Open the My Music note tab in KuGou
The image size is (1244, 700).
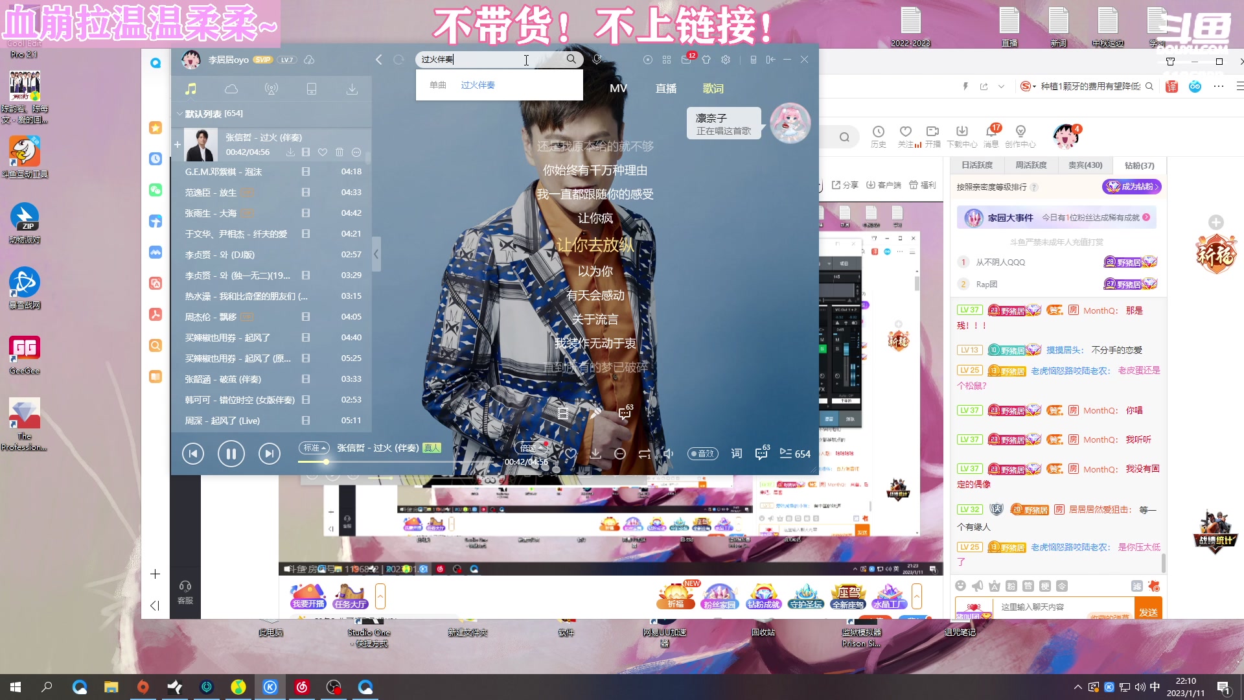(x=190, y=89)
